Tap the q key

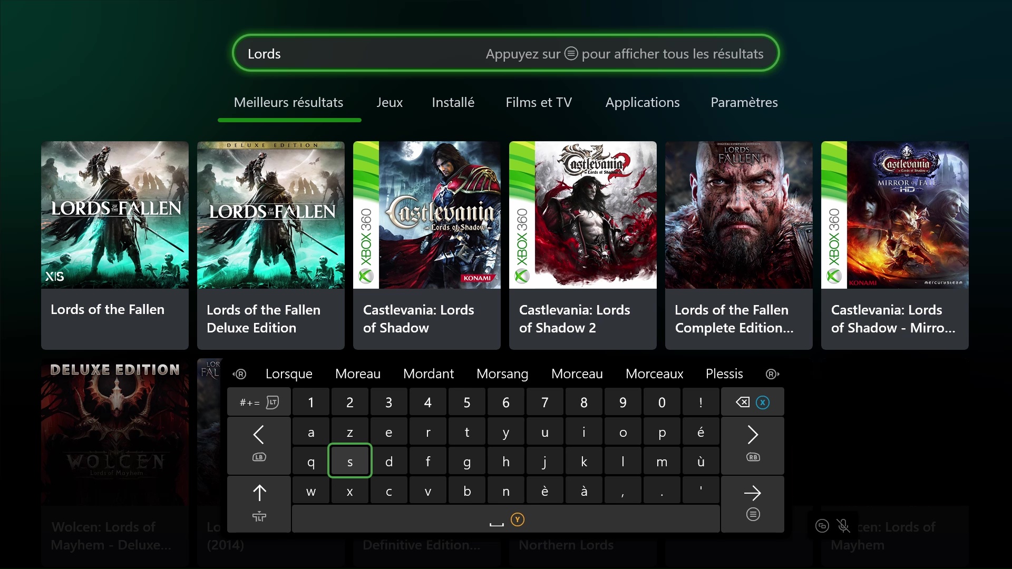[x=311, y=462]
